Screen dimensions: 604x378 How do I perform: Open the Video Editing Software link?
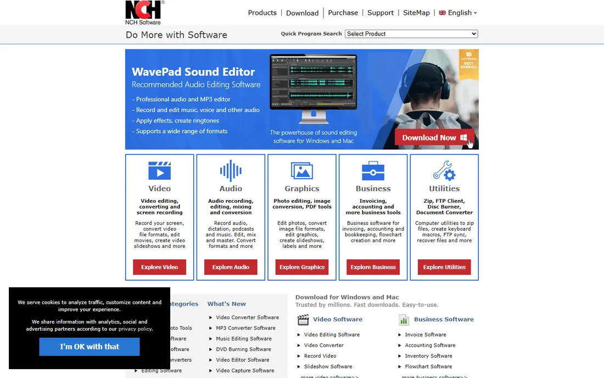coord(332,335)
